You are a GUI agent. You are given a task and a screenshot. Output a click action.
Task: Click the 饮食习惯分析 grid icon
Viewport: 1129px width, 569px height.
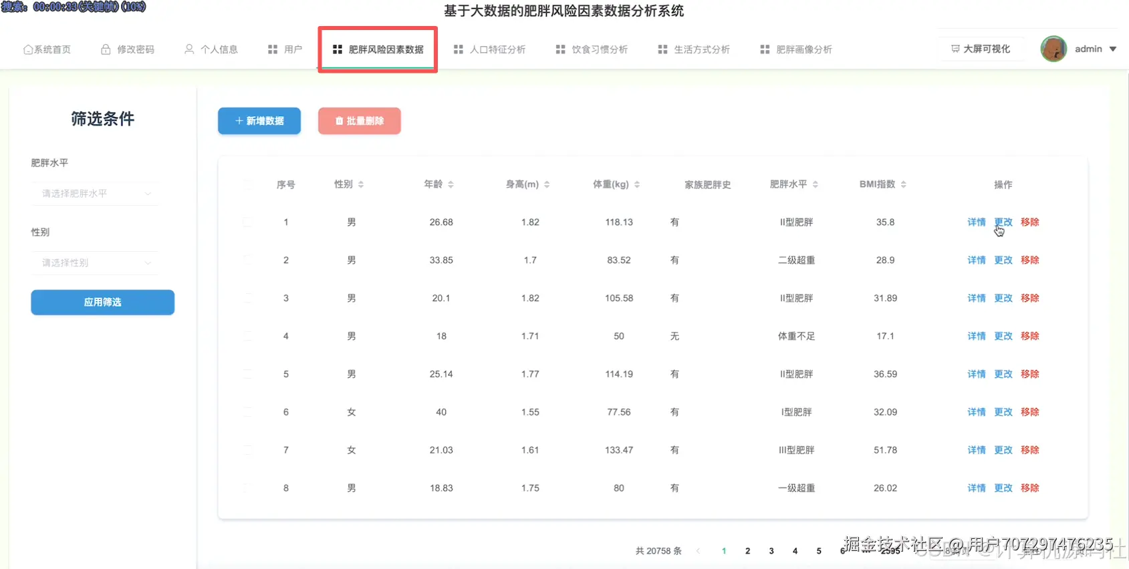tap(561, 49)
